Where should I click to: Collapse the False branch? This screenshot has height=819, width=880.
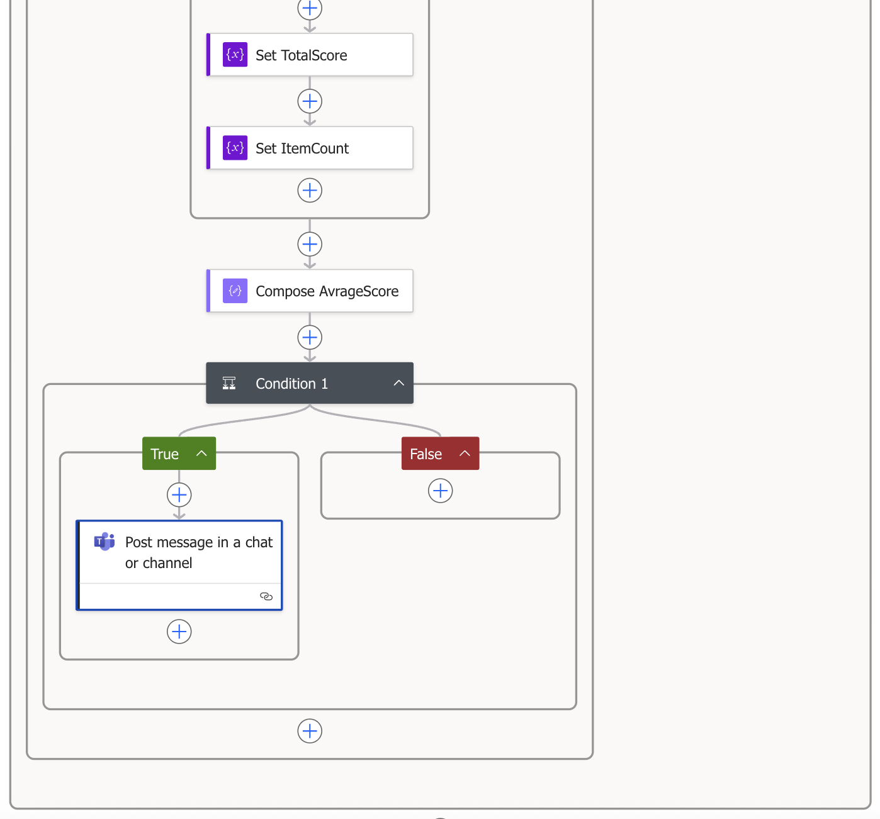point(465,454)
